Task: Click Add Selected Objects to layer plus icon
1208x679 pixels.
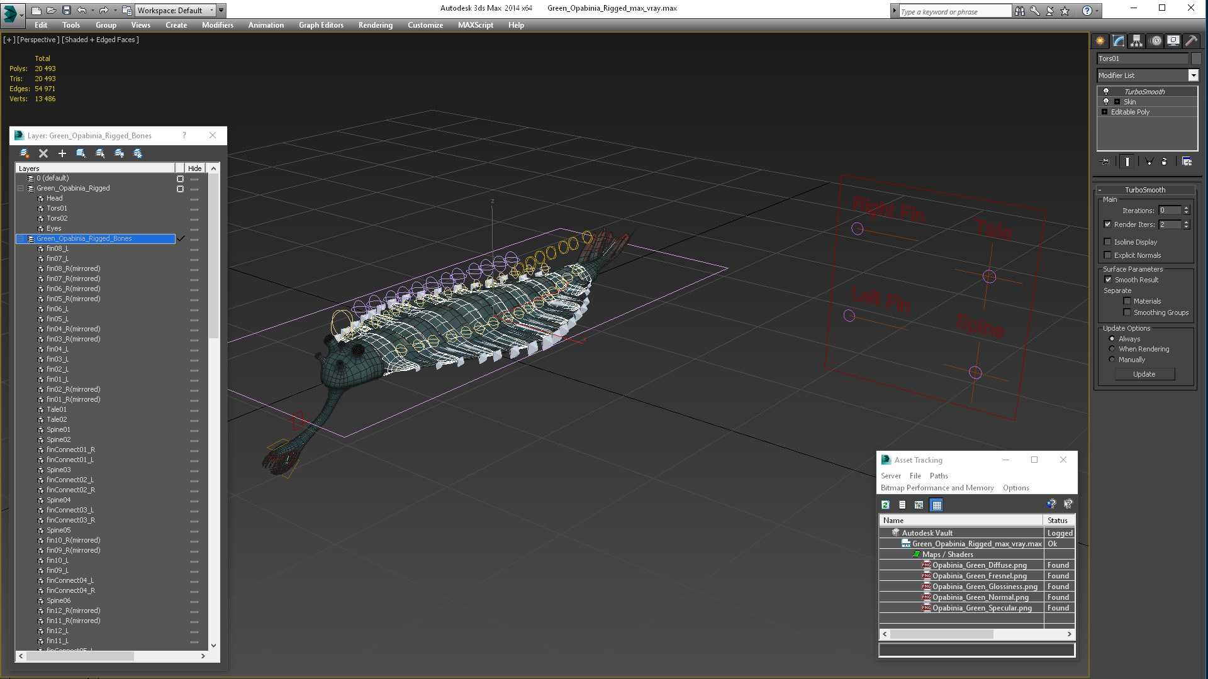Action: tap(62, 153)
